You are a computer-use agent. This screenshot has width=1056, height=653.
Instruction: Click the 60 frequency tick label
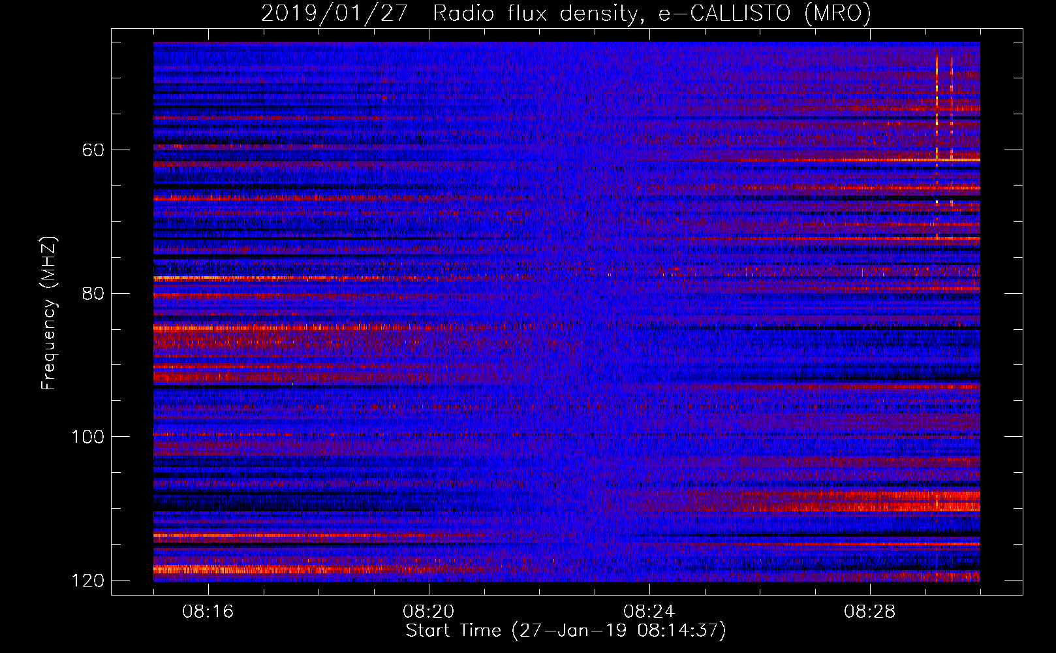[93, 150]
